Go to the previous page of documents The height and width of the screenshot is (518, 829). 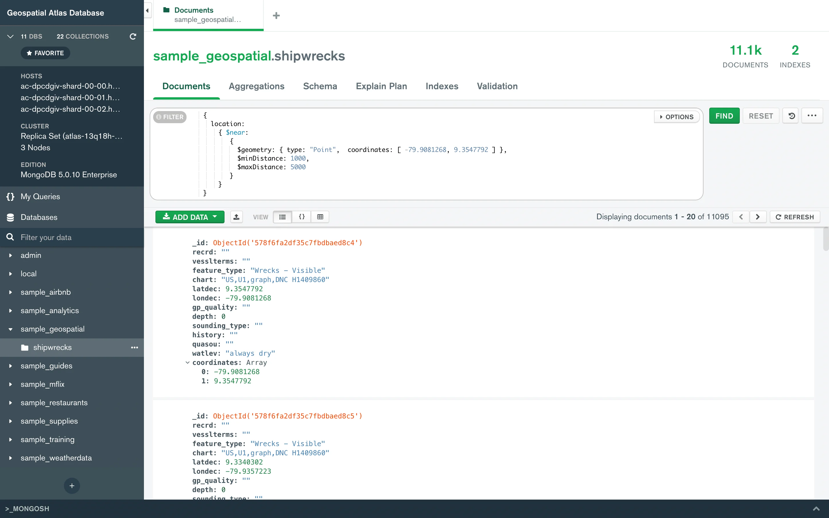click(741, 217)
